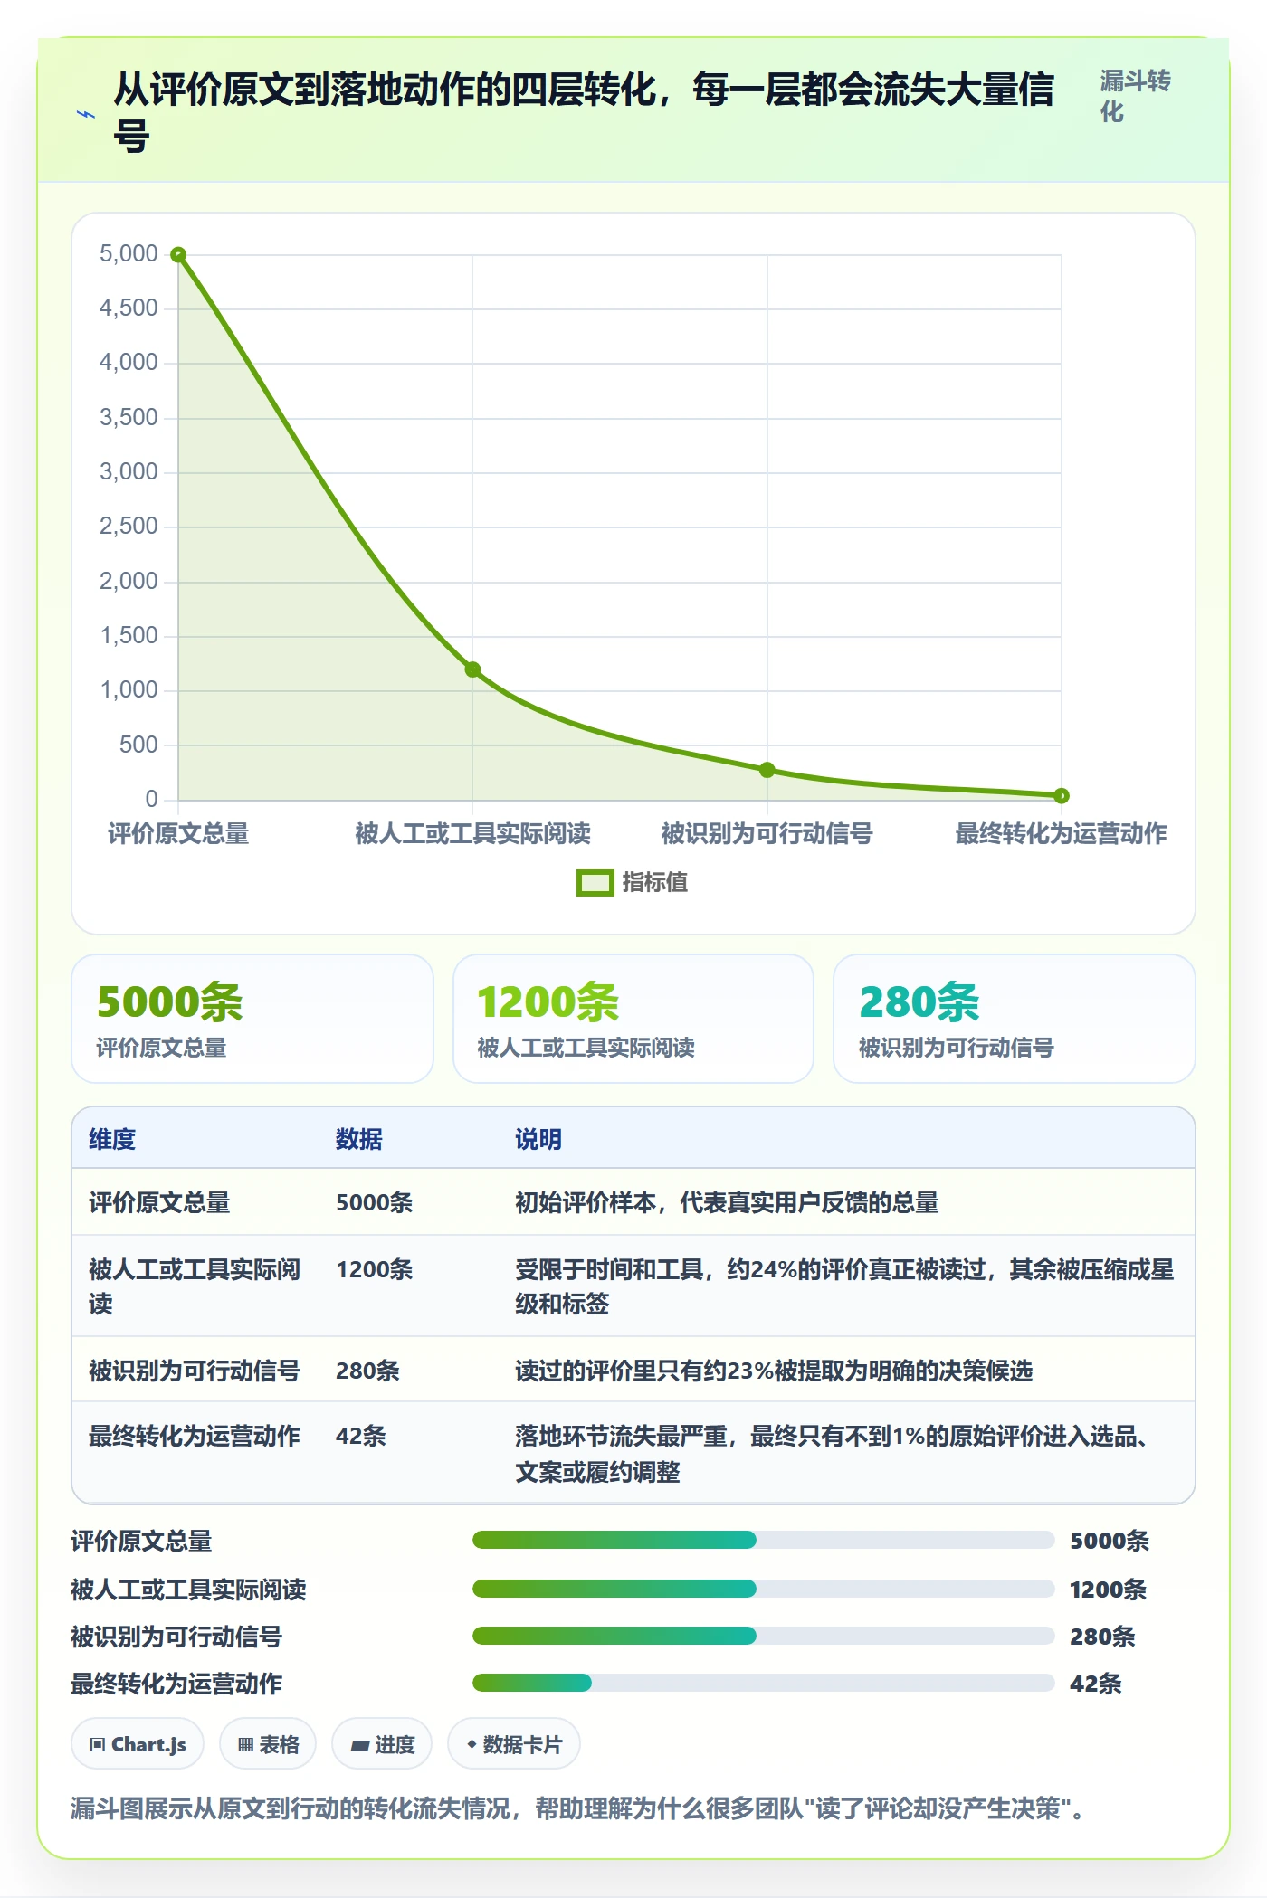1267x1898 pixels.
Task: Click the 维度 column header
Action: [112, 1139]
